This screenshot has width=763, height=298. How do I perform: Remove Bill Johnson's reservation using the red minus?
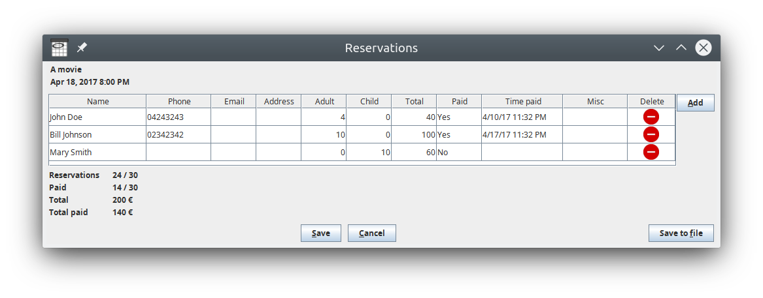(651, 134)
